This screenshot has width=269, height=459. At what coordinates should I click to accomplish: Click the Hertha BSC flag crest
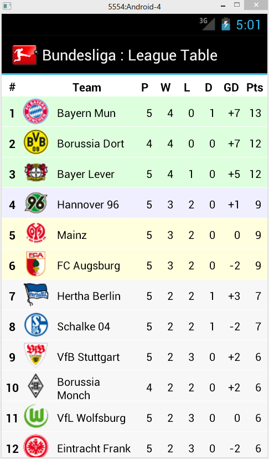pyautogui.click(x=35, y=294)
